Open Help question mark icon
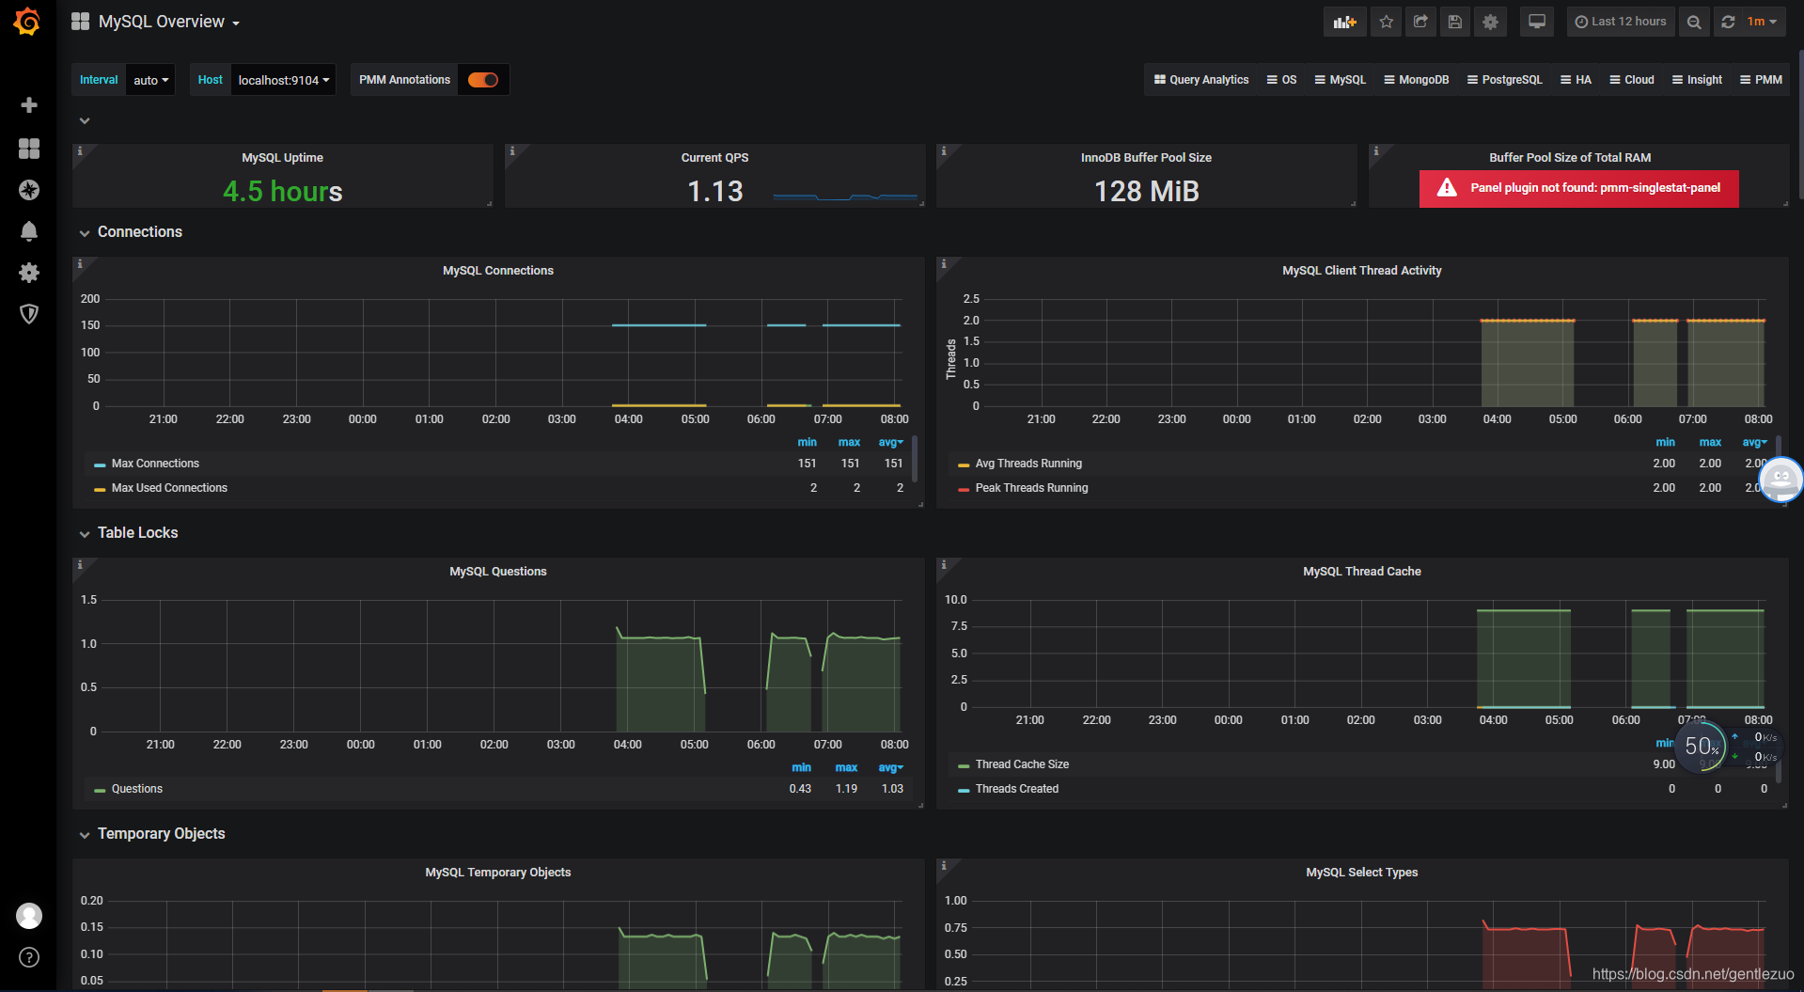Screen dimensions: 1804x992 [x=29, y=957]
